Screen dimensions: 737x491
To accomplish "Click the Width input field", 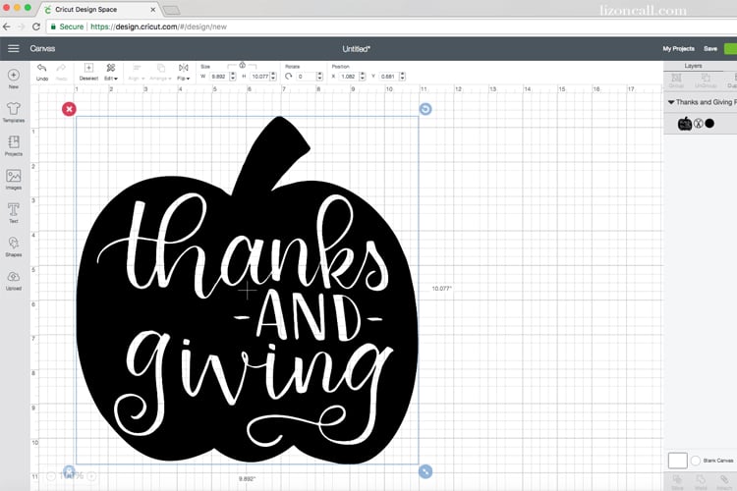I will coord(219,77).
